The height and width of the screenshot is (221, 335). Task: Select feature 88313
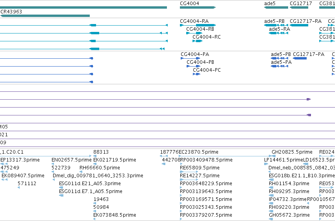(95, 156)
